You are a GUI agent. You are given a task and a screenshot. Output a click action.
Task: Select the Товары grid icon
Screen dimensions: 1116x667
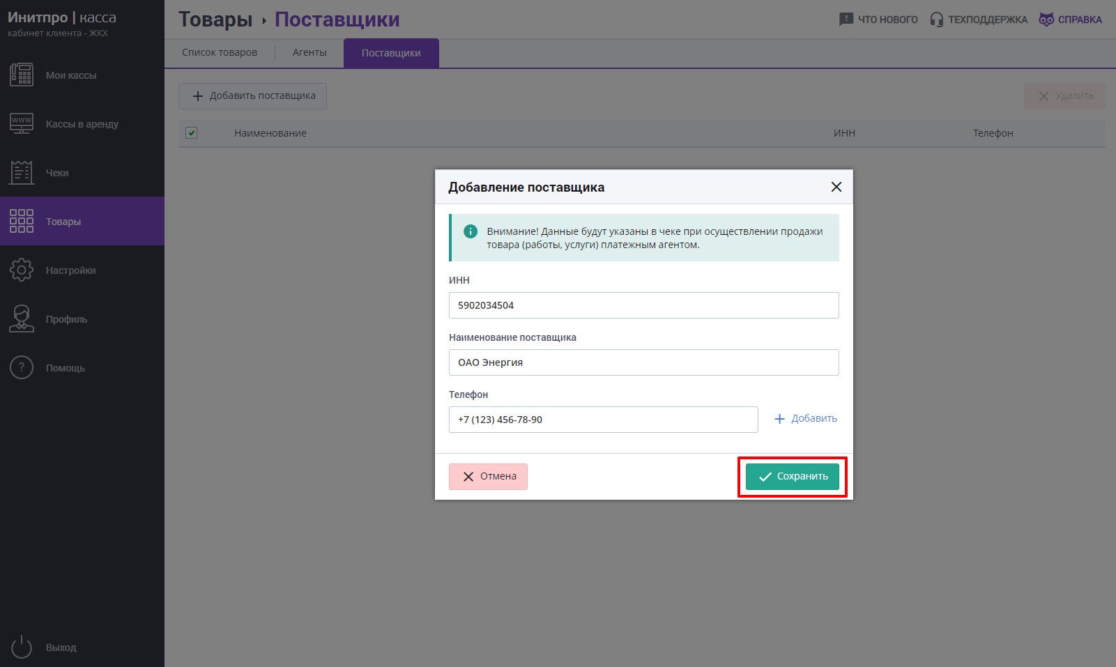click(22, 221)
